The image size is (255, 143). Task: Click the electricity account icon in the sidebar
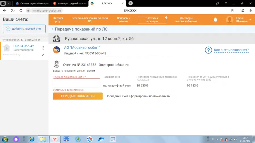[7, 48]
